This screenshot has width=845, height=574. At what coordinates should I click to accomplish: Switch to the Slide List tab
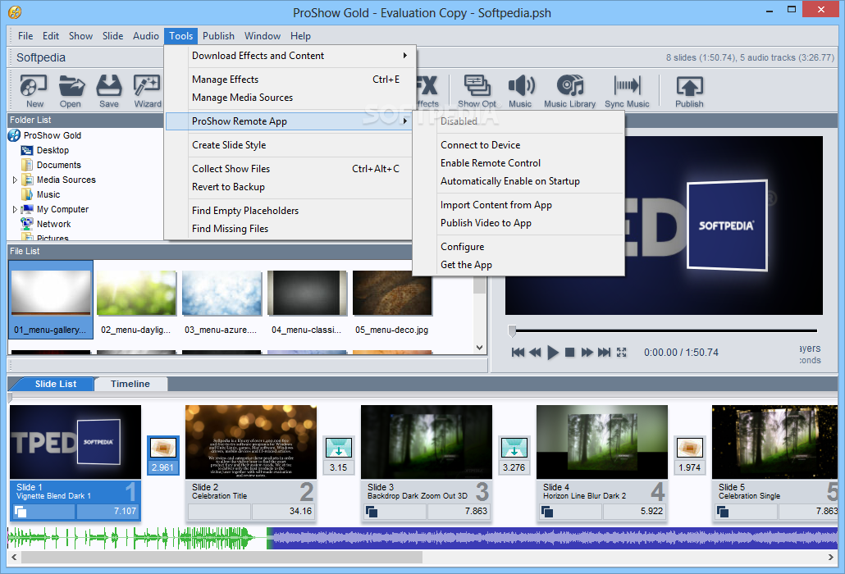[x=56, y=384]
